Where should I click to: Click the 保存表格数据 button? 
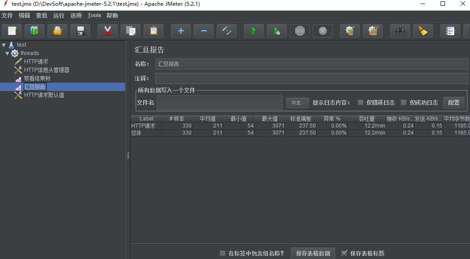313,253
